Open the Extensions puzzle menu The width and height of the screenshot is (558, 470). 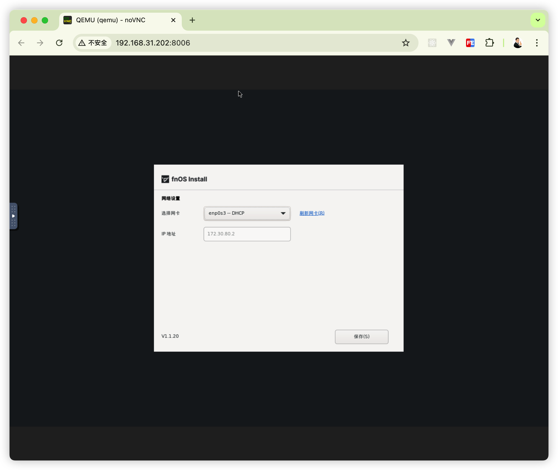pyautogui.click(x=489, y=43)
